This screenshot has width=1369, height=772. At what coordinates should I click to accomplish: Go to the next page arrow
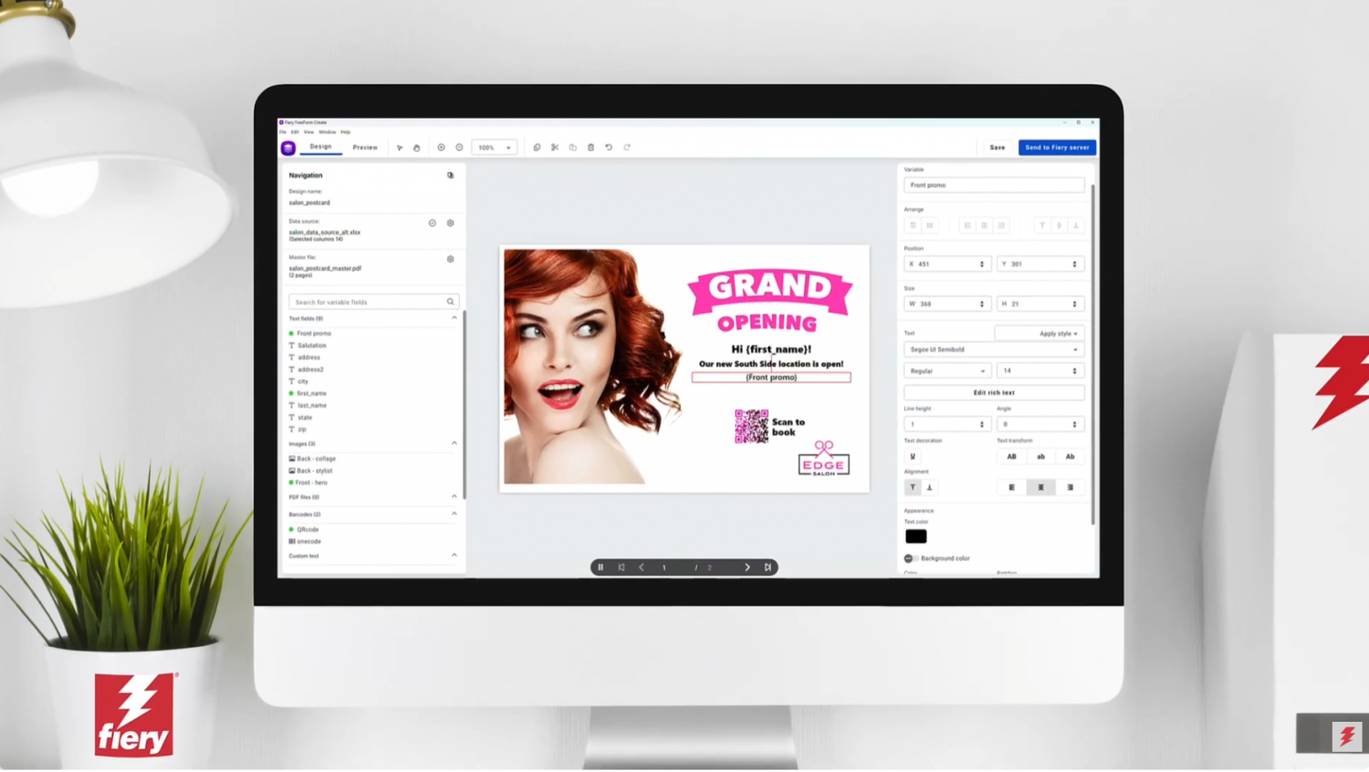(747, 568)
